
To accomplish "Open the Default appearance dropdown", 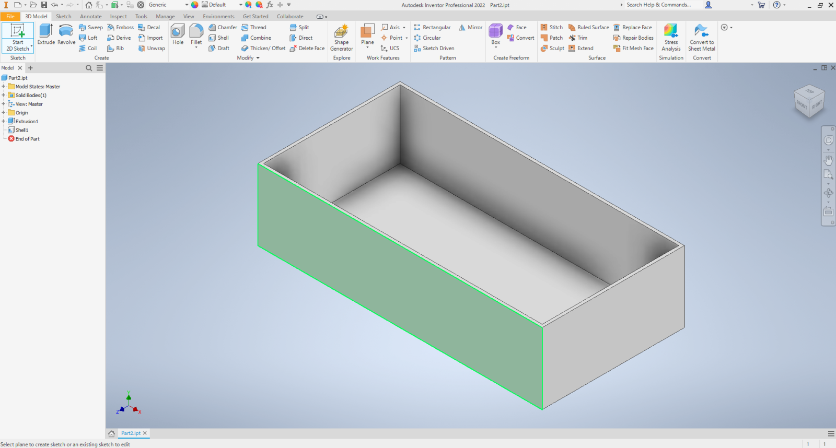I will [x=241, y=5].
